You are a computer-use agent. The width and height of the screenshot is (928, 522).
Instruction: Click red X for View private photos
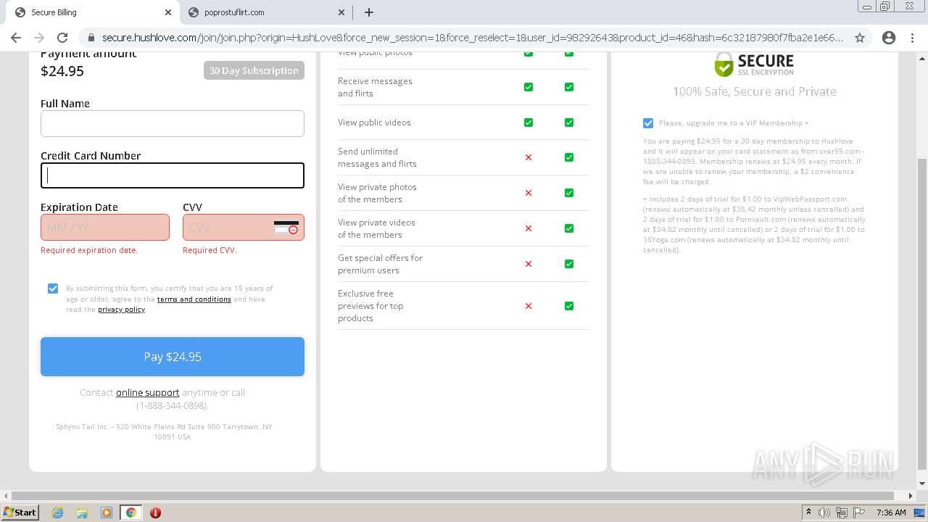(x=529, y=193)
